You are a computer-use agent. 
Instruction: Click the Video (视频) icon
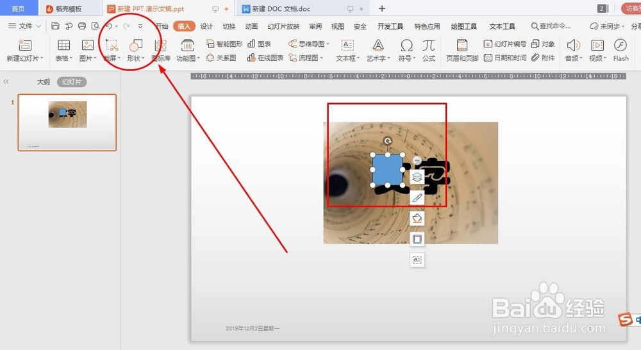click(597, 45)
